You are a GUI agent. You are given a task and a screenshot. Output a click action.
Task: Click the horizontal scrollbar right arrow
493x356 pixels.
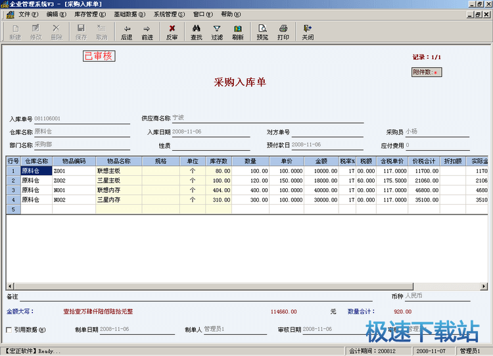click(x=484, y=286)
